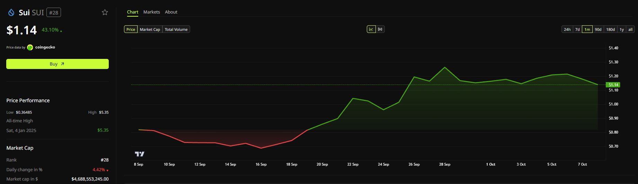Click the $1.40 price axis label
Image resolution: width=638 pixels, height=184 pixels.
[x=613, y=48]
